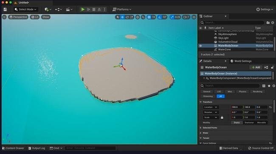
Task: Click the Stop simulation button
Action: pyautogui.click(x=94, y=9)
